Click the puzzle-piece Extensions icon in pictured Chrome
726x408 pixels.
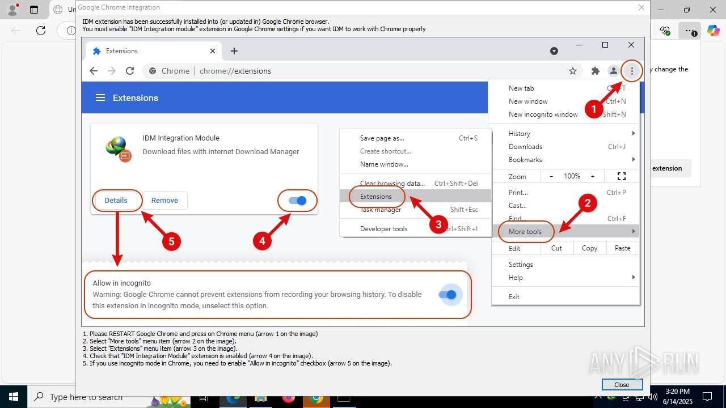coord(595,71)
